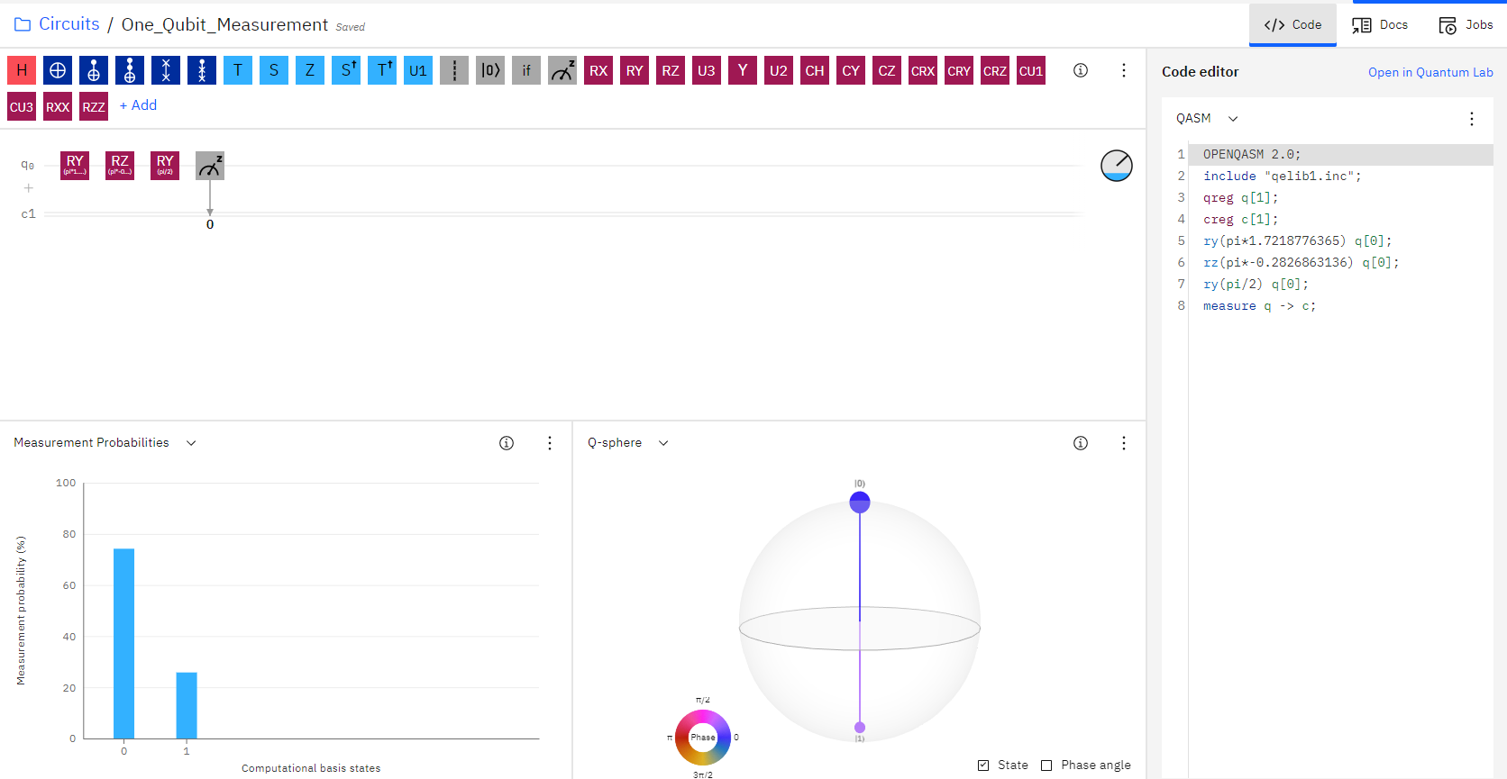Choose the Y gate in the palette

[x=743, y=70]
